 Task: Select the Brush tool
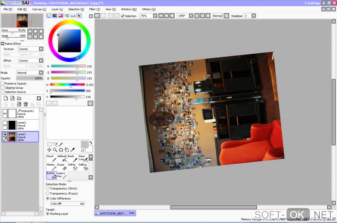tap(73, 158)
